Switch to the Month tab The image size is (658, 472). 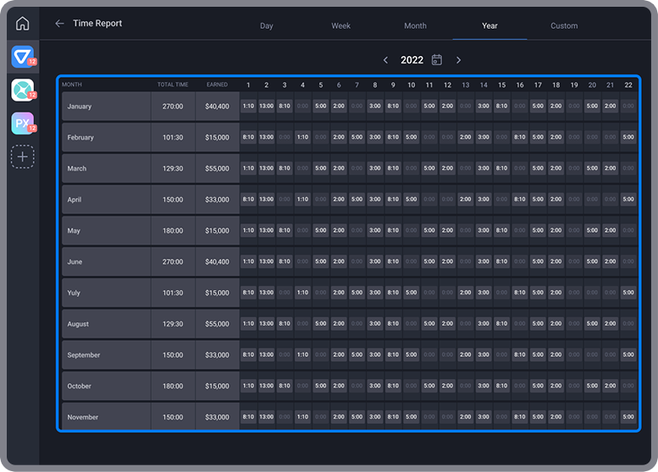[415, 25]
